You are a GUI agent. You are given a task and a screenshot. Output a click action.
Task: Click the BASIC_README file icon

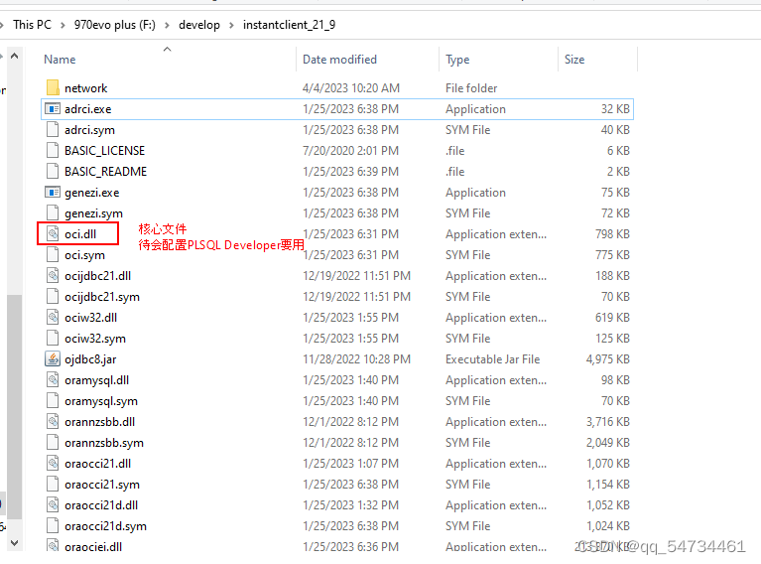click(x=53, y=172)
